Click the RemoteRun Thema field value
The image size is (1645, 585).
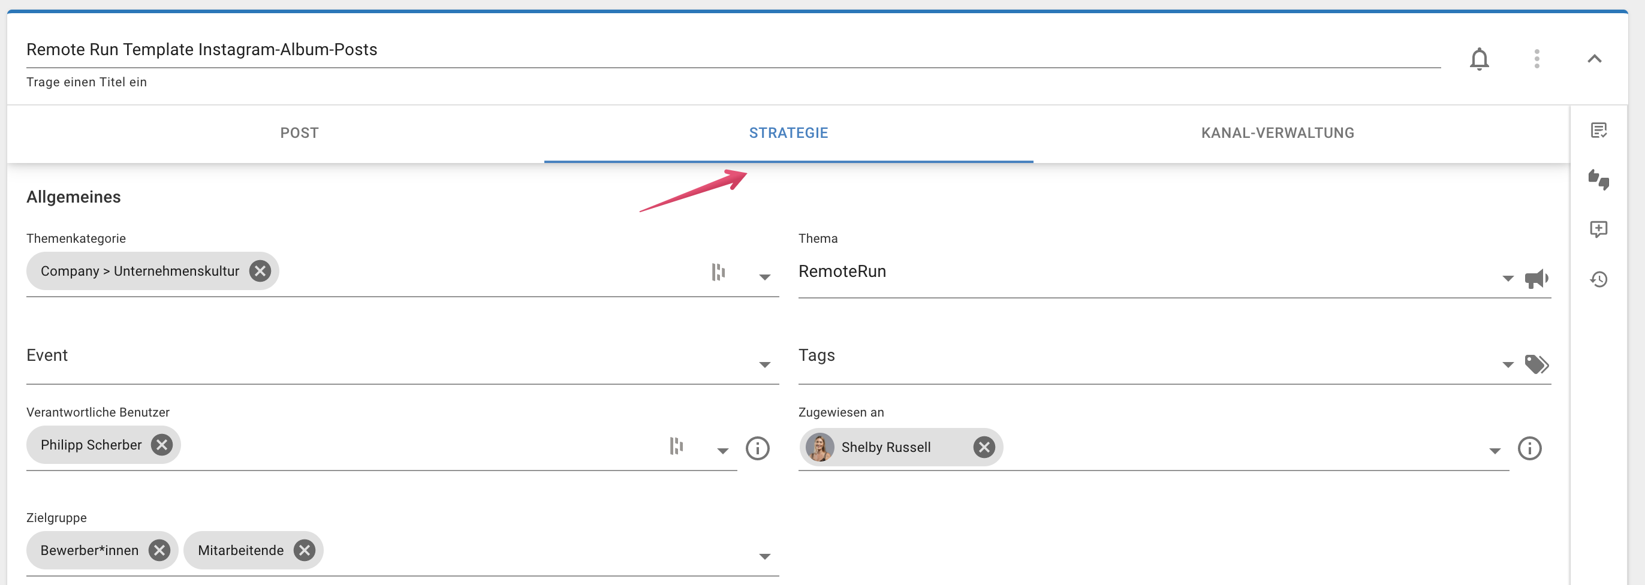(x=842, y=272)
